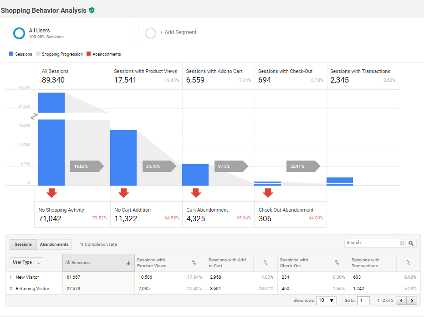The height and width of the screenshot is (317, 424).
Task: Open the User Type dimension dropdown
Action: click(x=26, y=263)
